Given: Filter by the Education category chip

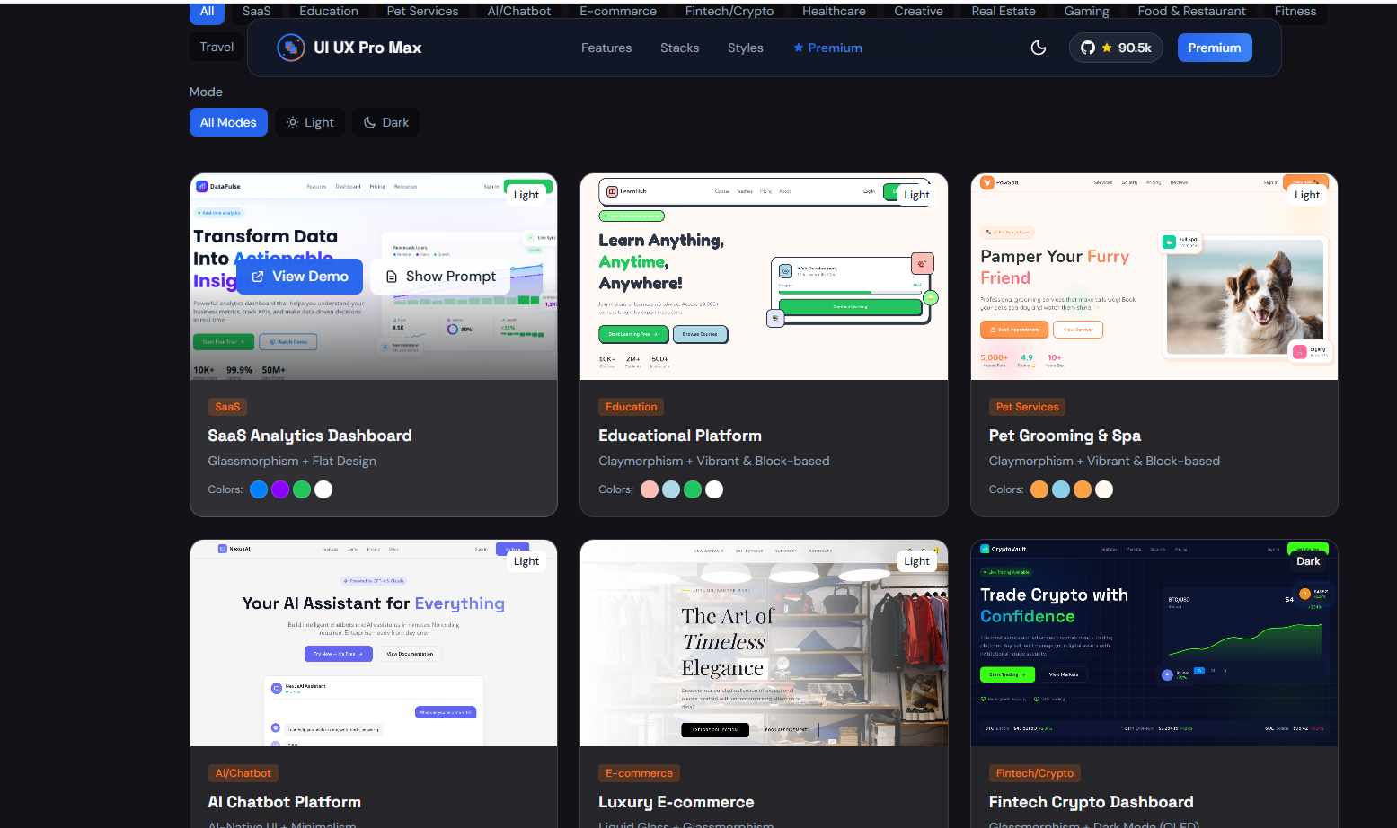Looking at the screenshot, I should [329, 12].
